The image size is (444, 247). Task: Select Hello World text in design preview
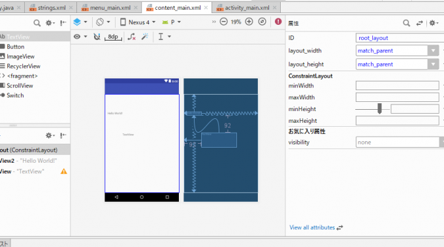tap(115, 113)
